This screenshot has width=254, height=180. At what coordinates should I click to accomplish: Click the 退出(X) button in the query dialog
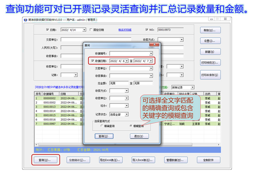(x=139, y=136)
